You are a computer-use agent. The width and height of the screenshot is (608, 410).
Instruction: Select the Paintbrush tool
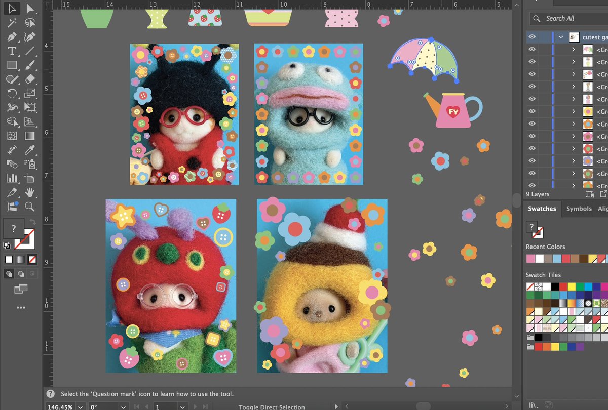pyautogui.click(x=29, y=64)
